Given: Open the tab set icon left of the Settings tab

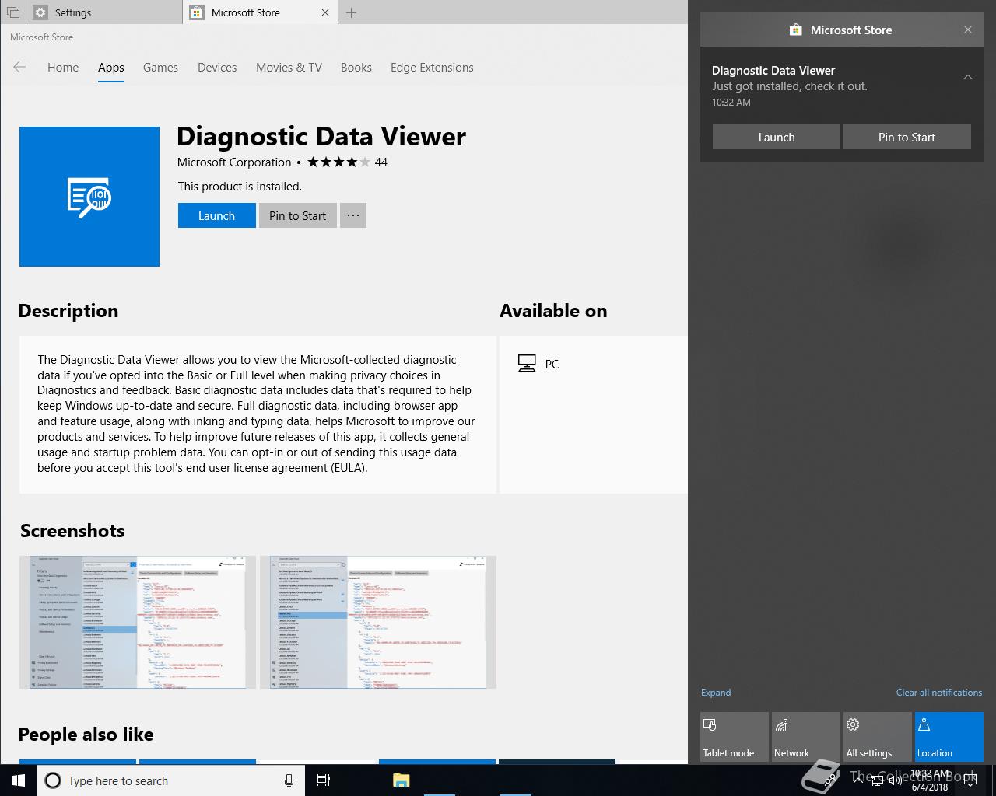Looking at the screenshot, I should pos(12,12).
